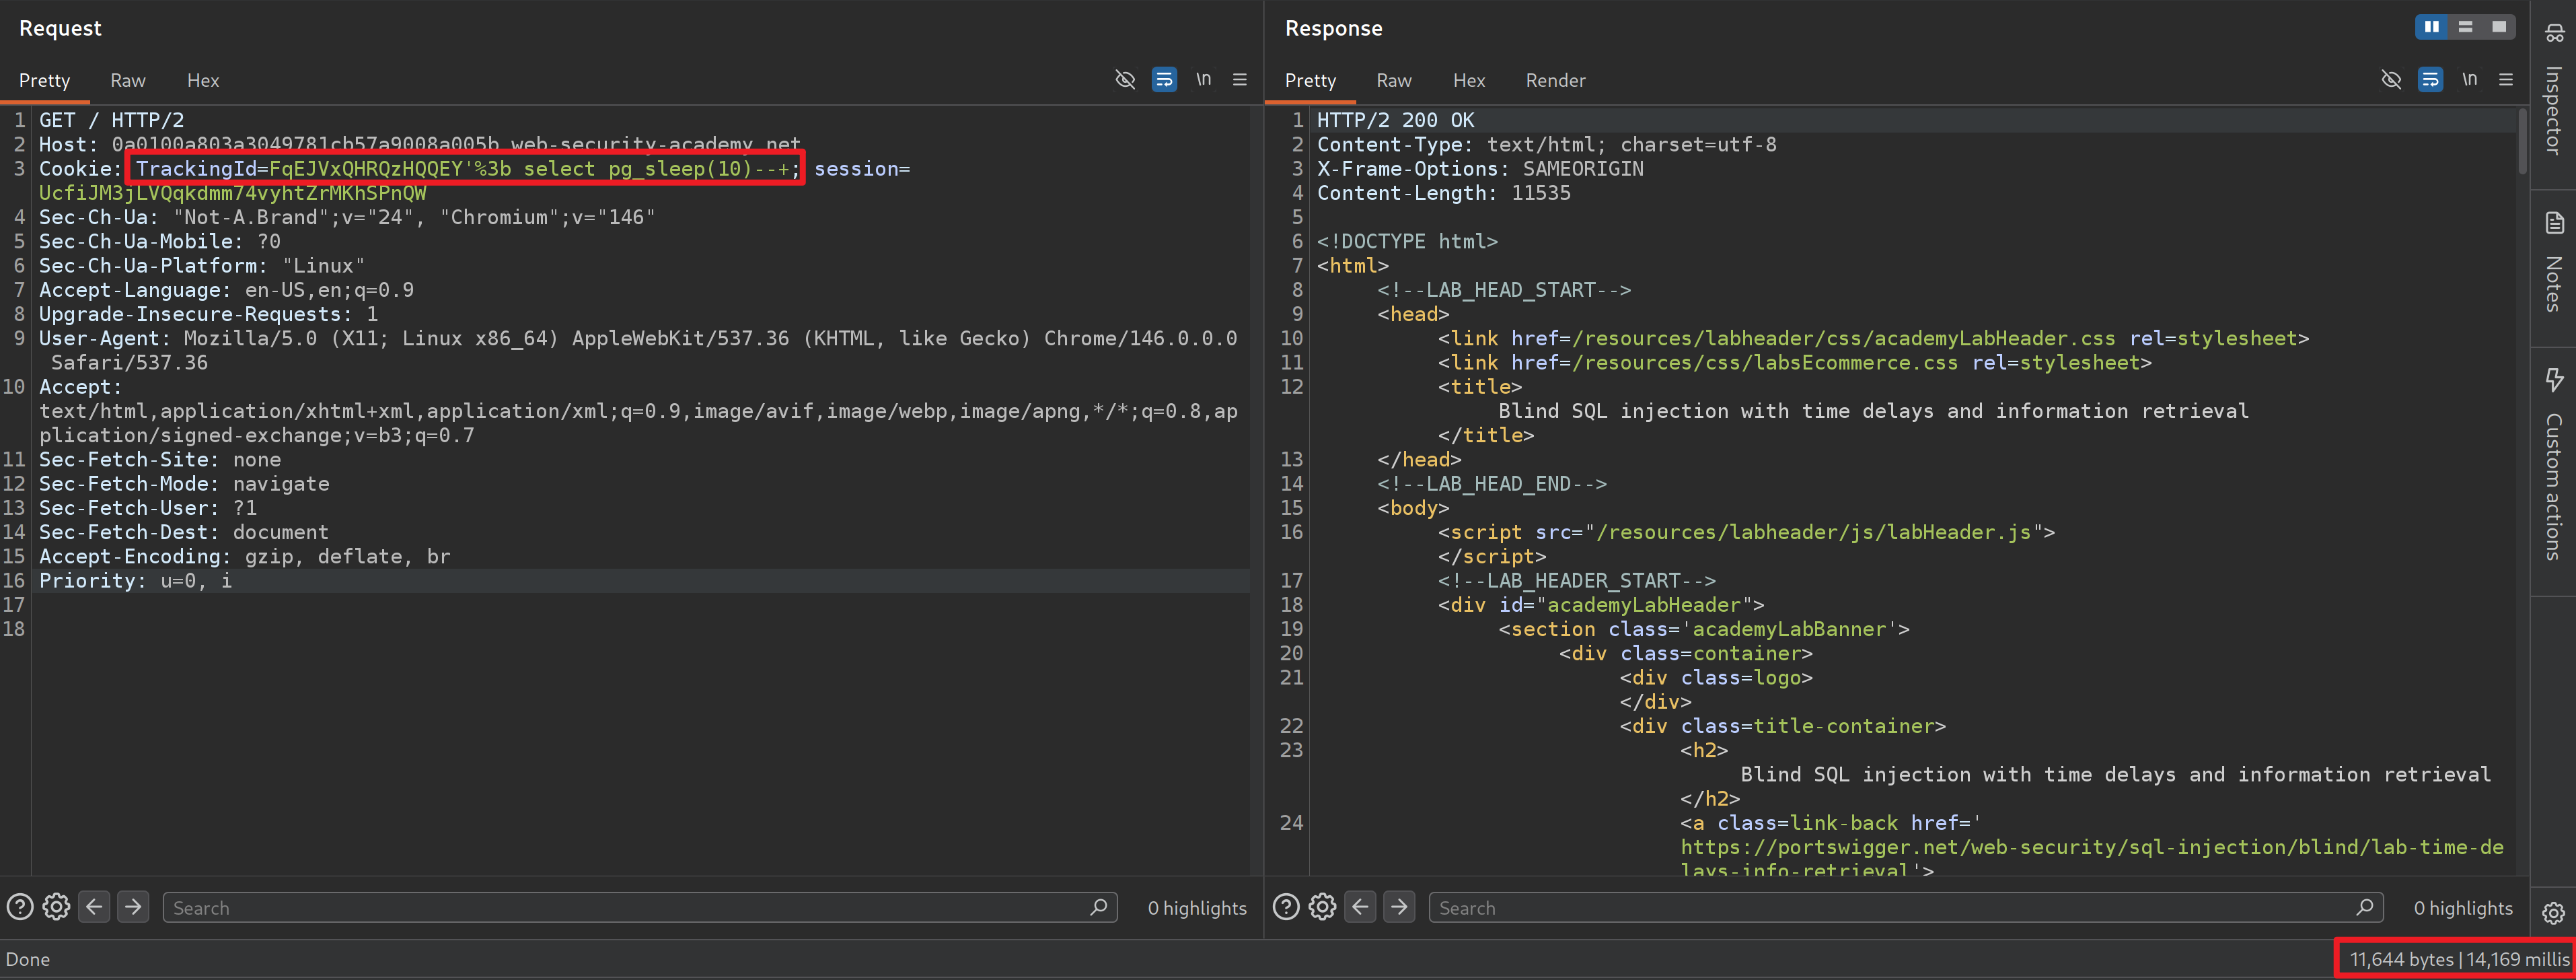This screenshot has width=2576, height=980.
Task: Open Response panel hamburger options menu
Action: [2506, 80]
